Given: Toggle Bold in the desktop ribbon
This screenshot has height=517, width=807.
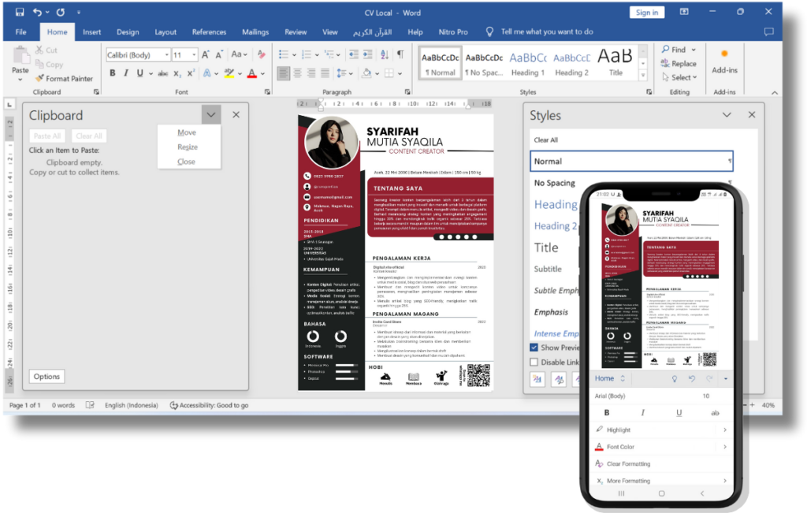Looking at the screenshot, I should pyautogui.click(x=112, y=73).
